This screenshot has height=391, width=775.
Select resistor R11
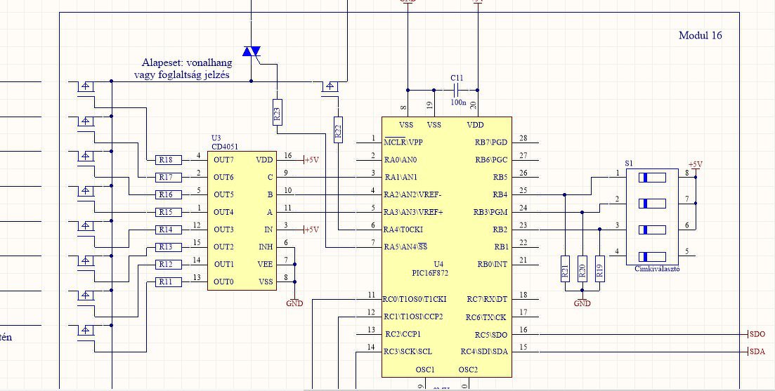point(169,282)
